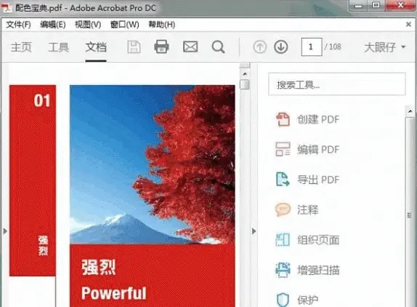Image resolution: width=417 pixels, height=307 pixels.
Task: Click the /108 total page count
Action: pyautogui.click(x=333, y=47)
